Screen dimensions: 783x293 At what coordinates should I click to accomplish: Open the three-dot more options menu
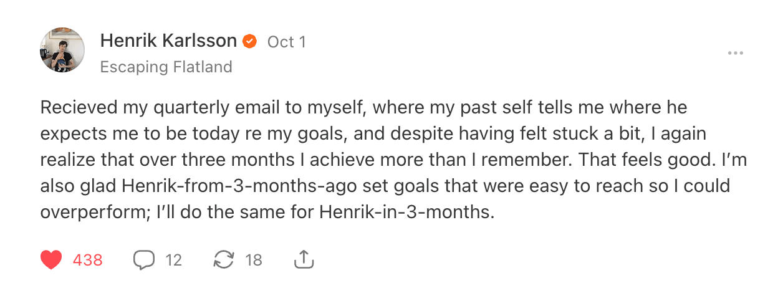pos(736,54)
